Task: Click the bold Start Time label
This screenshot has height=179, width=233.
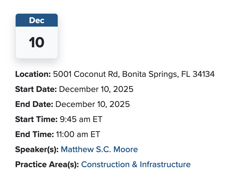Action: [36, 119]
